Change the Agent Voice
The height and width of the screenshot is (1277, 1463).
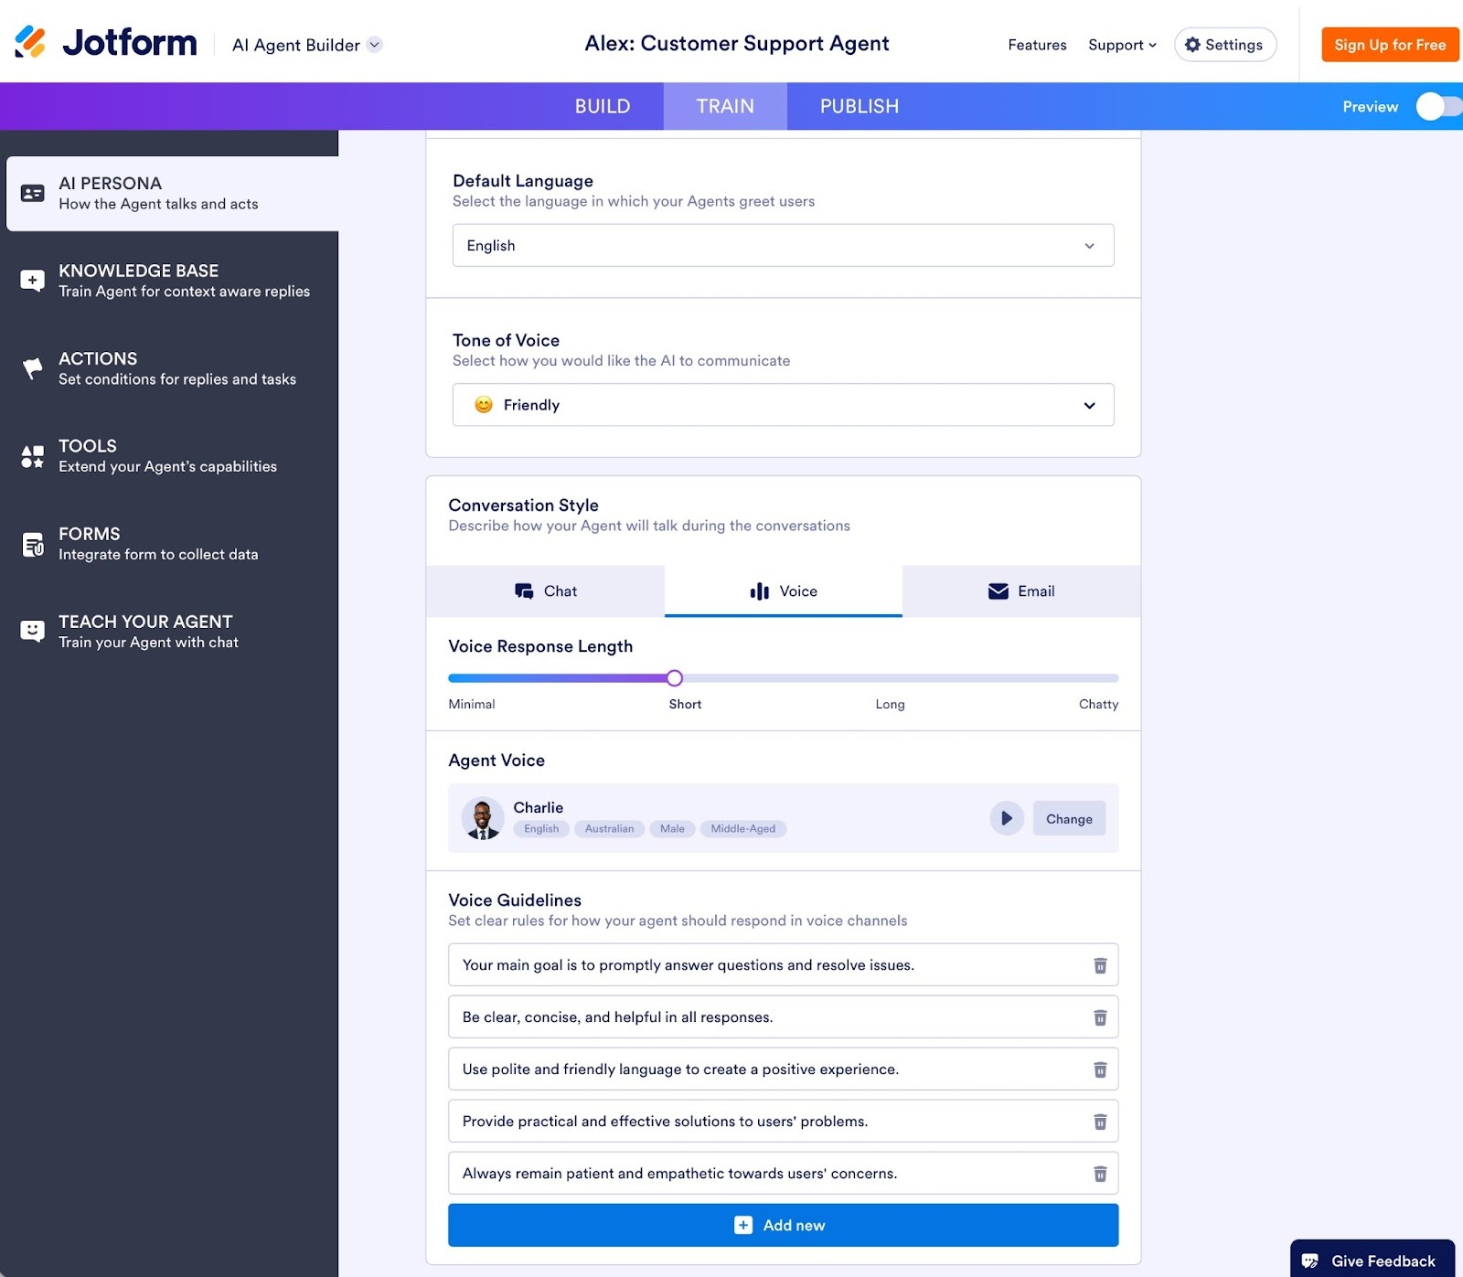tap(1068, 818)
